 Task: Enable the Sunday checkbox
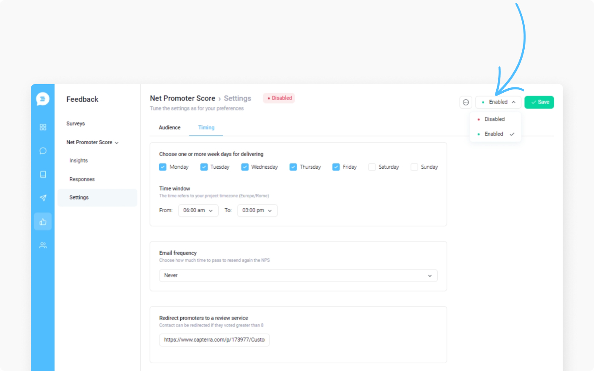tap(414, 167)
